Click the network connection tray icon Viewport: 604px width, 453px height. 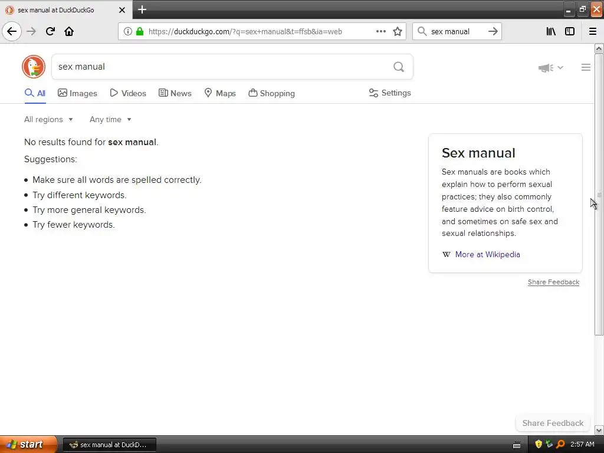549,444
